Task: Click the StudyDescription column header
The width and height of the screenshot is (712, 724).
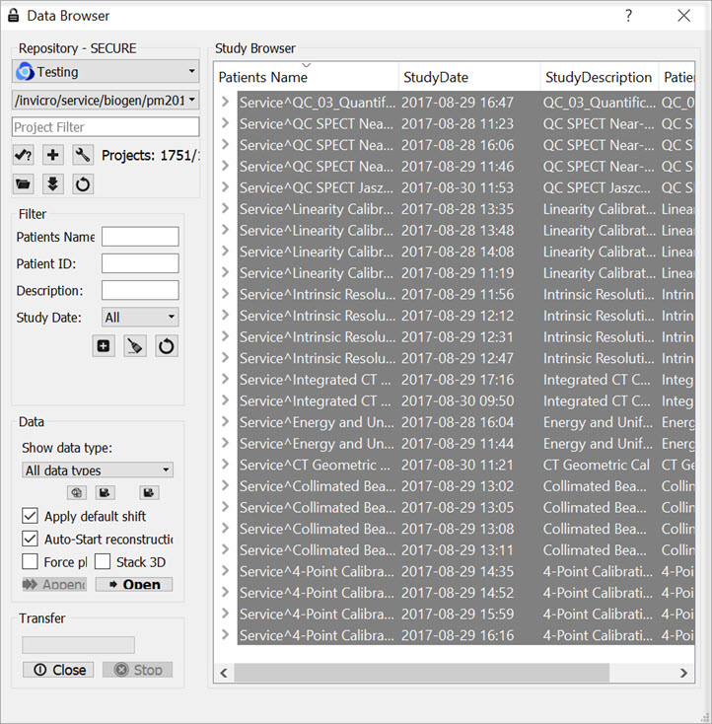Action: pyautogui.click(x=599, y=77)
